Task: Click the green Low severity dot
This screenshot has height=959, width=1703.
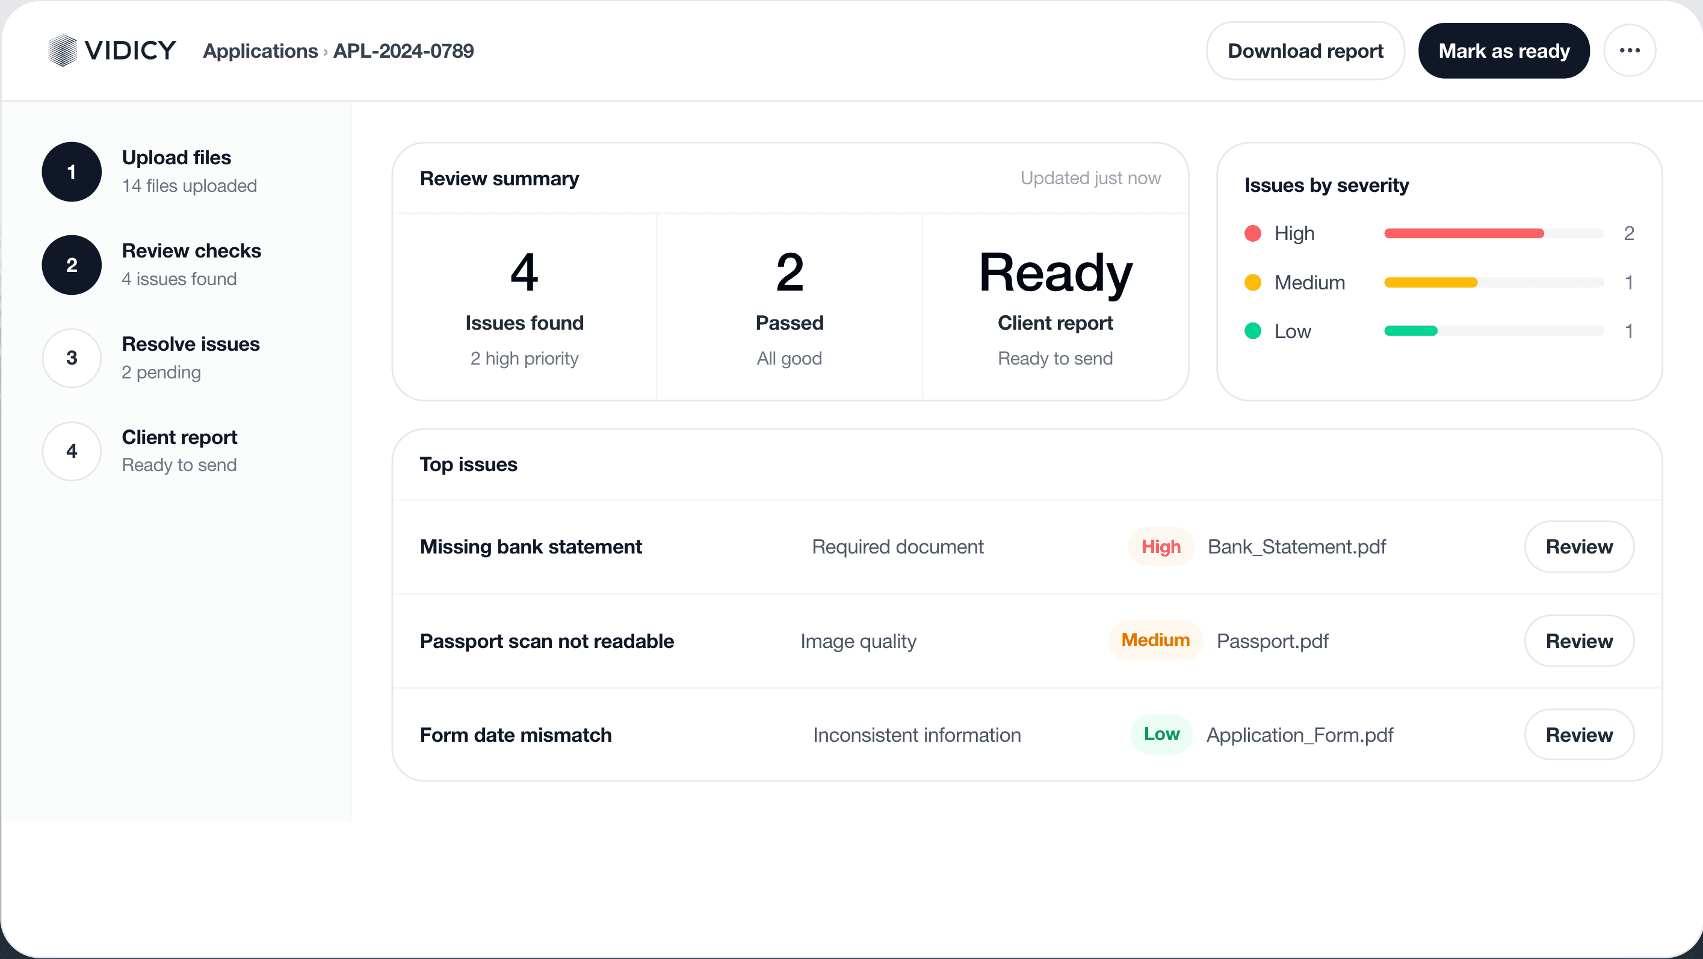Action: coord(1253,331)
